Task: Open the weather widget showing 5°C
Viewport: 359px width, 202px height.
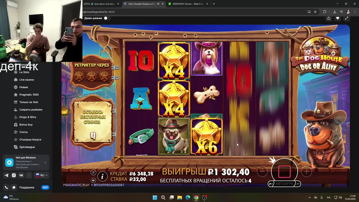Action: point(11,198)
